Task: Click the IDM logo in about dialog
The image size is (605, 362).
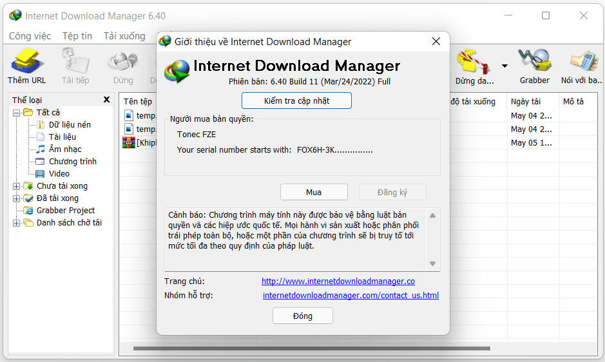Action: tap(177, 71)
